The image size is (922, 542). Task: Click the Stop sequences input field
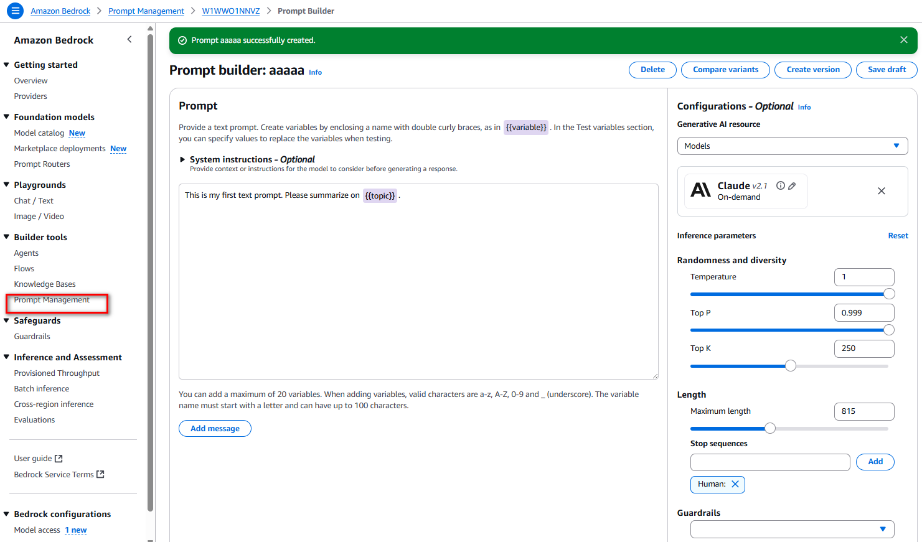click(770, 462)
